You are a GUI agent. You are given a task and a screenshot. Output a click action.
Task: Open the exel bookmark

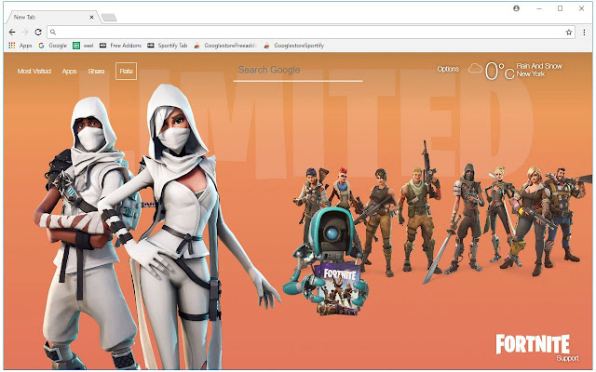83,46
